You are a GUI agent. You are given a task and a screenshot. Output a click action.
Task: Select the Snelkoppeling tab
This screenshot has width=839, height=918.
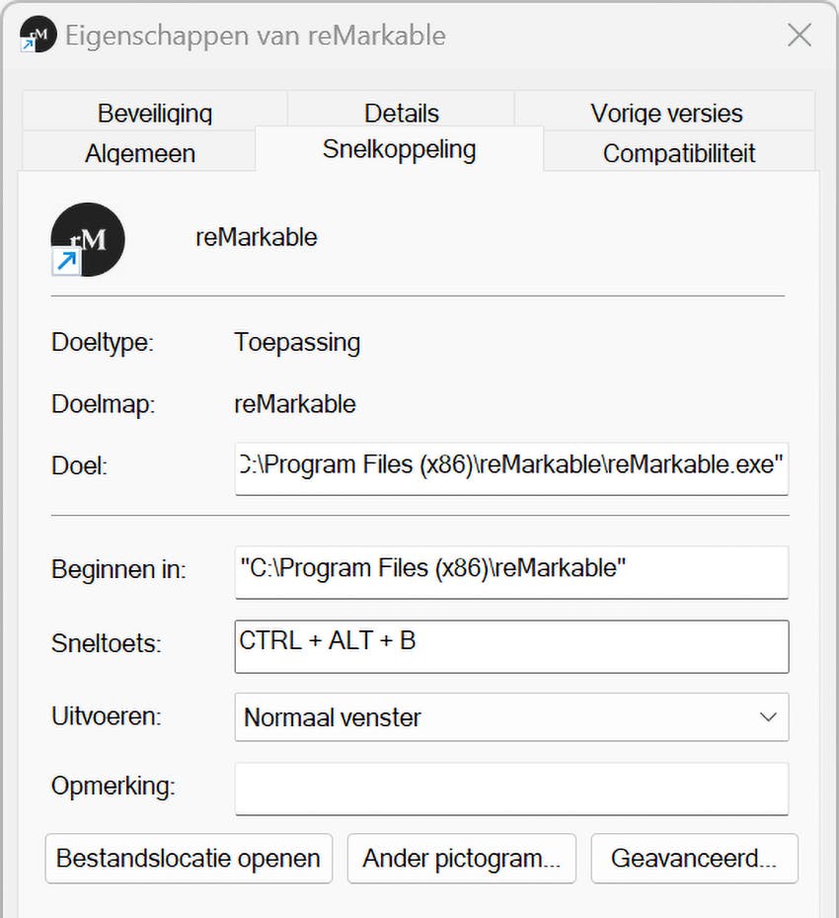click(x=399, y=150)
